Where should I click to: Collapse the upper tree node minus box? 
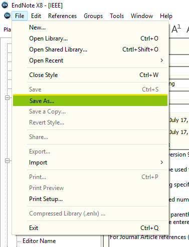7,97
